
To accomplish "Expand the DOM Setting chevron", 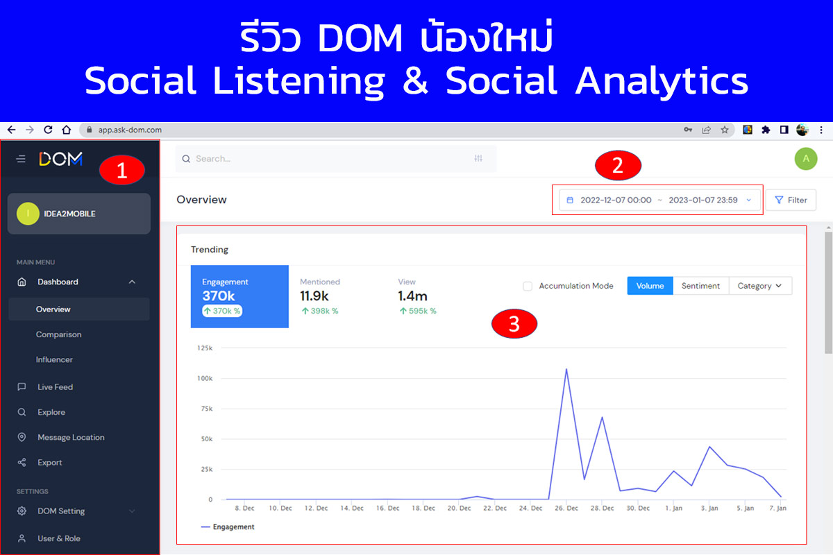I will [132, 511].
